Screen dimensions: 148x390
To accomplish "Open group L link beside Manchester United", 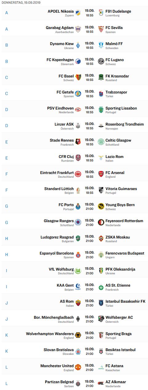I will (7, 367).
